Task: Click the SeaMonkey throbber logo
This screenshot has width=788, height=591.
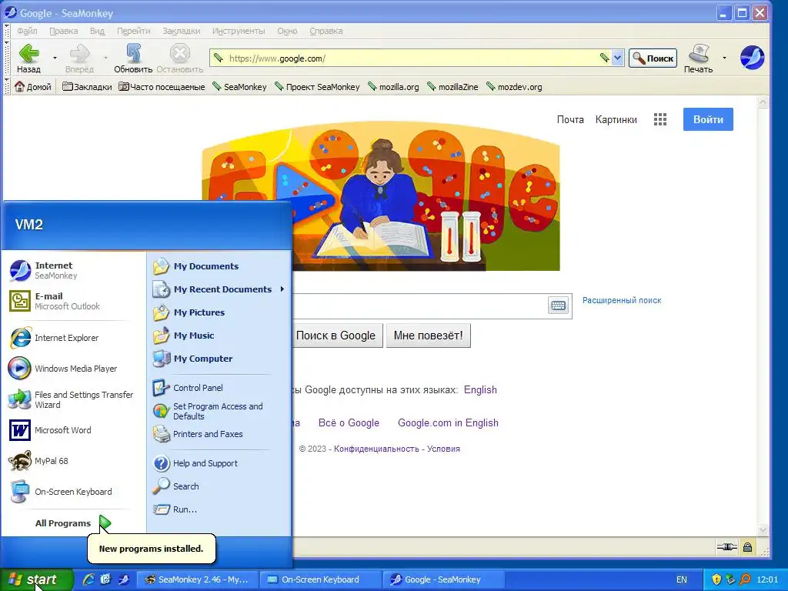Action: coord(752,57)
